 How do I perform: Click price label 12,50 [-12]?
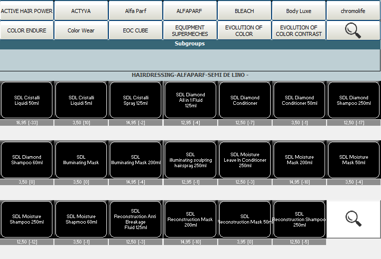click(27, 242)
